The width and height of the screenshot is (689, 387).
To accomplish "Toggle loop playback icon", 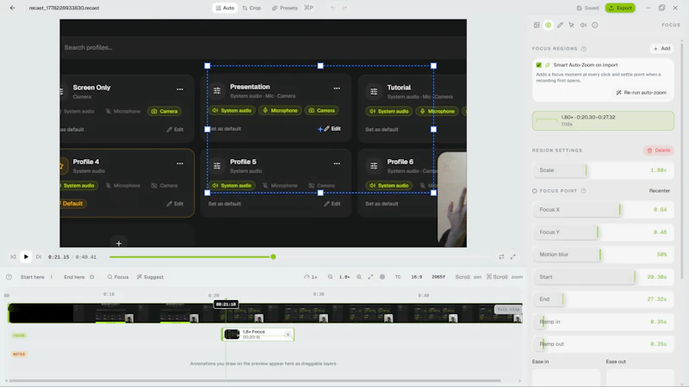I will (501, 256).
